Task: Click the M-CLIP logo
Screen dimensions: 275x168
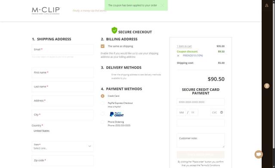Action: (x=46, y=11)
